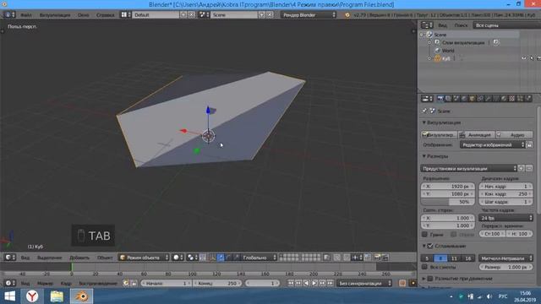Click the play animation button
541x304 pixels.
click(314, 284)
